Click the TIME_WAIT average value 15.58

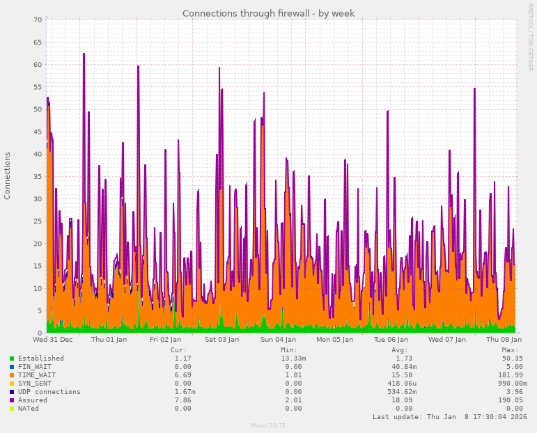(402, 375)
